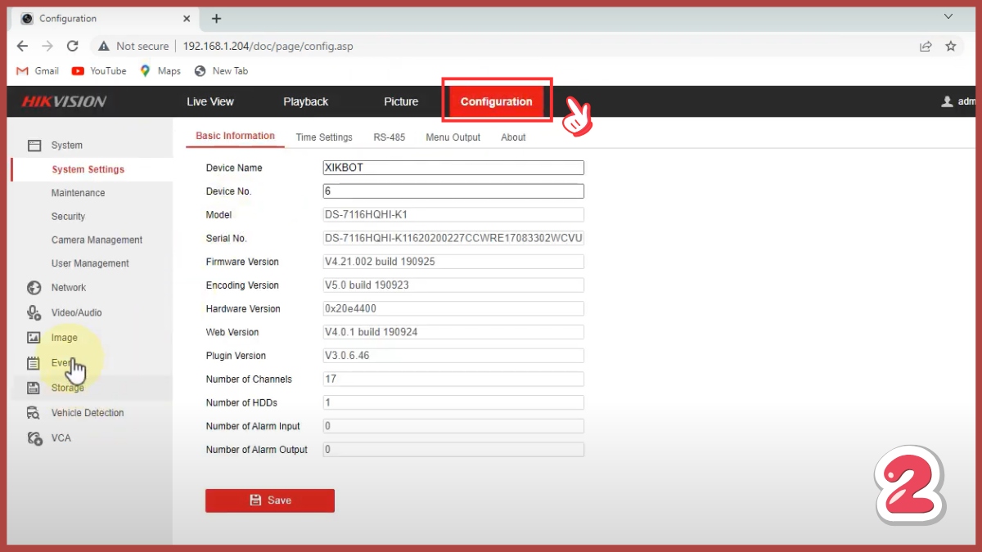Click the Hikvision logo
The height and width of the screenshot is (552, 982).
64,101
